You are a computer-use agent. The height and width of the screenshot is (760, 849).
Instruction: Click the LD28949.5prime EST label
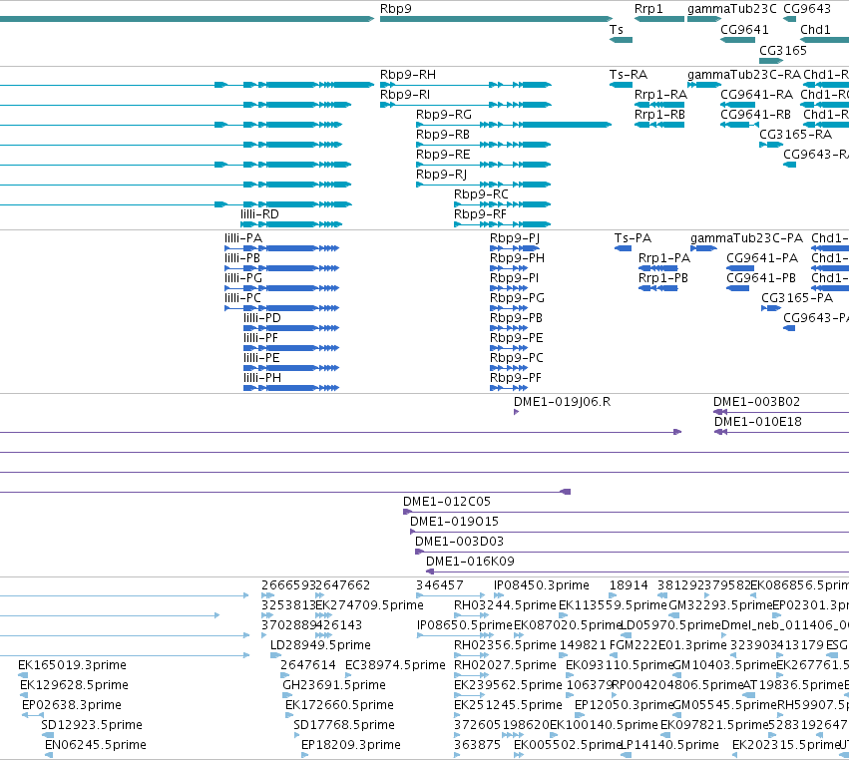pos(320,644)
